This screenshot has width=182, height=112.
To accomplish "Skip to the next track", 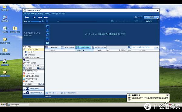I will tap(46, 17).
